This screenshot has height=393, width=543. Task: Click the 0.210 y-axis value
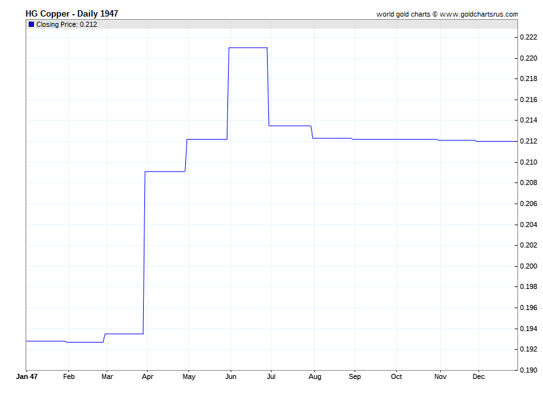click(x=529, y=162)
